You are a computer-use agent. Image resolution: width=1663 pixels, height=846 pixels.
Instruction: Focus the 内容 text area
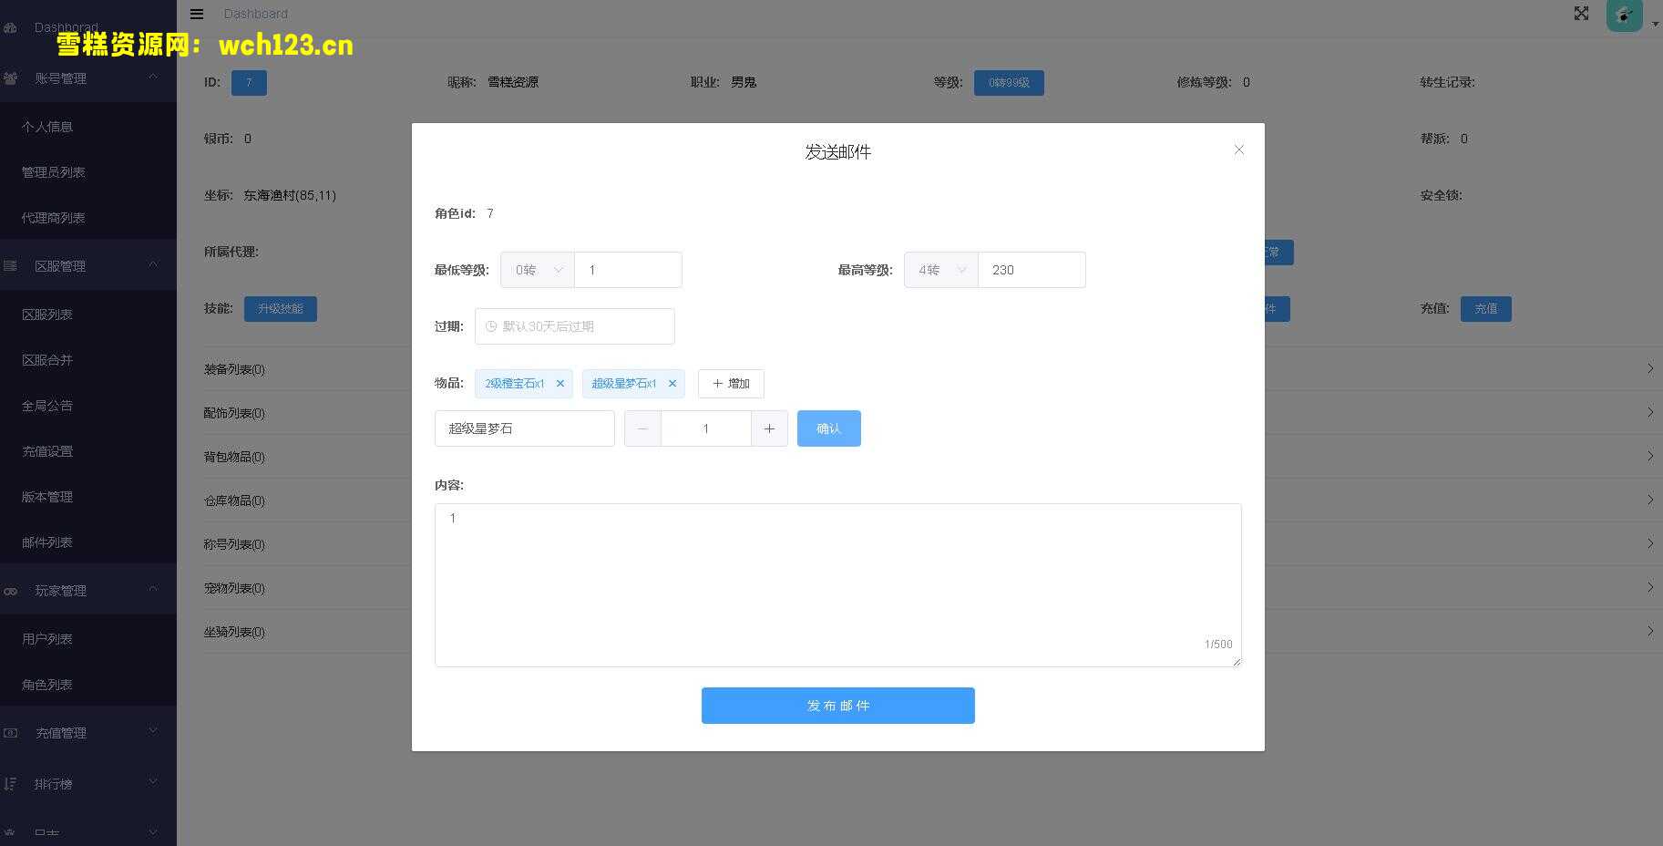(x=838, y=585)
